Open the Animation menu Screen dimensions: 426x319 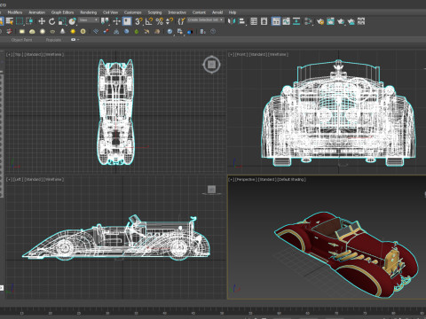37,12
